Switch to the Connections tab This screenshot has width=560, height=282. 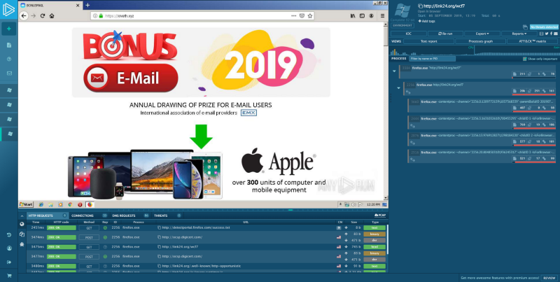point(89,216)
